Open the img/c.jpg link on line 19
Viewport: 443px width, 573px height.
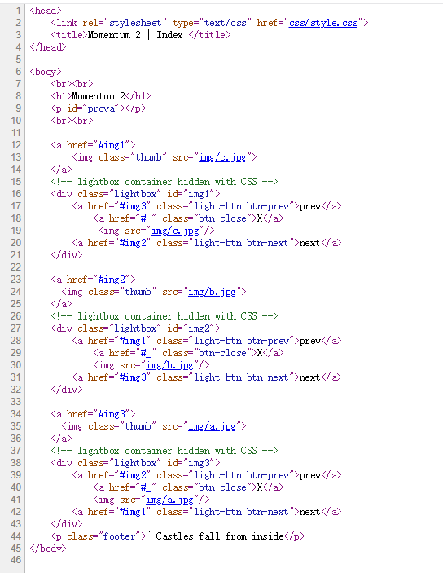point(175,231)
